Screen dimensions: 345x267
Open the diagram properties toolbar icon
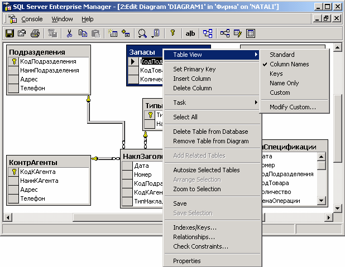(22, 33)
